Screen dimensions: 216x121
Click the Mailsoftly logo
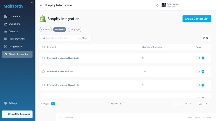pyautogui.click(x=13, y=6)
